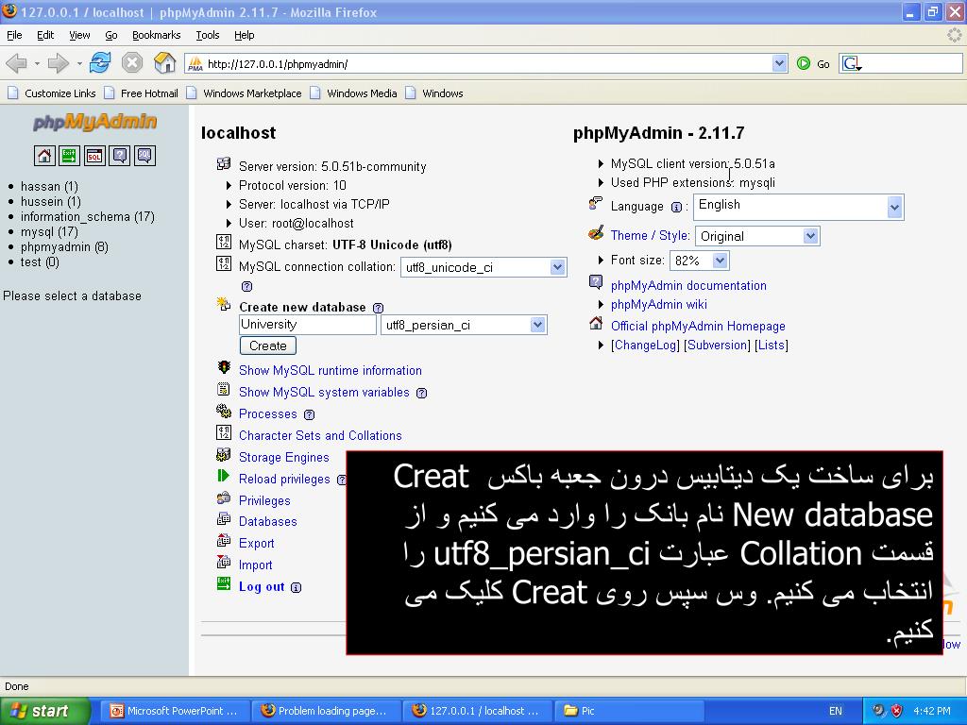Open Forward button history dropdown arrow
The image size is (967, 725).
click(79, 63)
